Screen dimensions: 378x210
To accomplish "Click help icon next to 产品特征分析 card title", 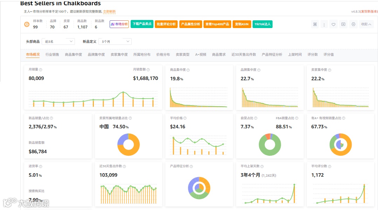I will click(x=191, y=166).
